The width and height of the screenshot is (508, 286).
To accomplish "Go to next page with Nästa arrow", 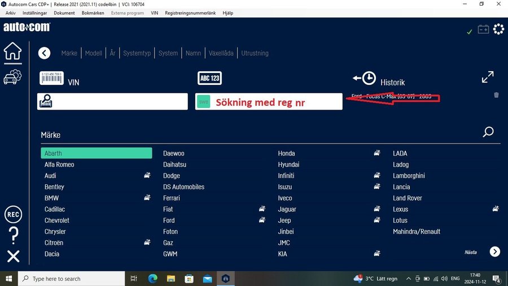I will click(x=495, y=252).
